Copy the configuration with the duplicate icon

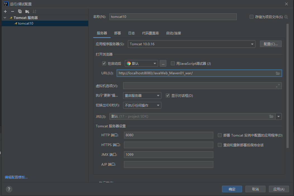click(20, 11)
